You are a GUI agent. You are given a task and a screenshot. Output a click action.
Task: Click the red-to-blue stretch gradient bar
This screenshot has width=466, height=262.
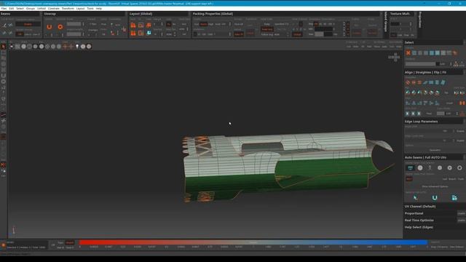[253, 242]
